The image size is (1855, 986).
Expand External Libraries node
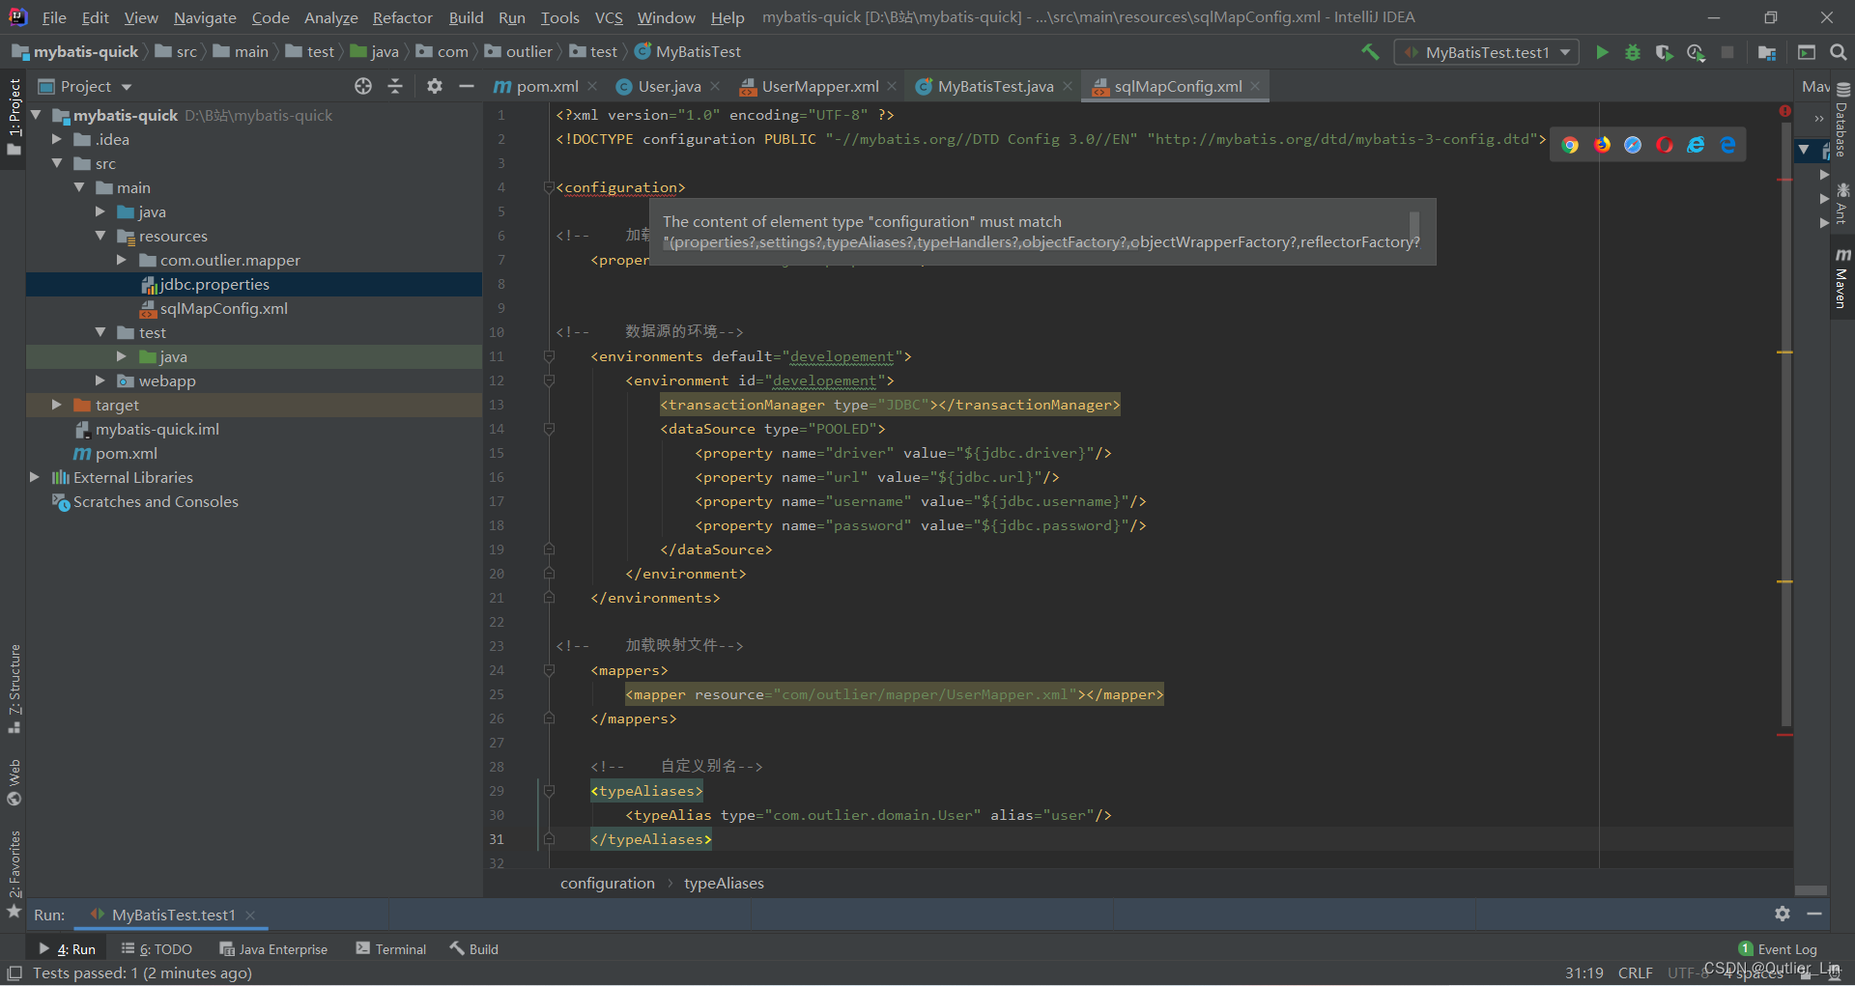(x=35, y=477)
